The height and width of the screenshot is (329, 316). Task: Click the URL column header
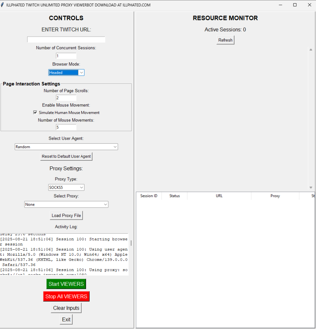219,196
